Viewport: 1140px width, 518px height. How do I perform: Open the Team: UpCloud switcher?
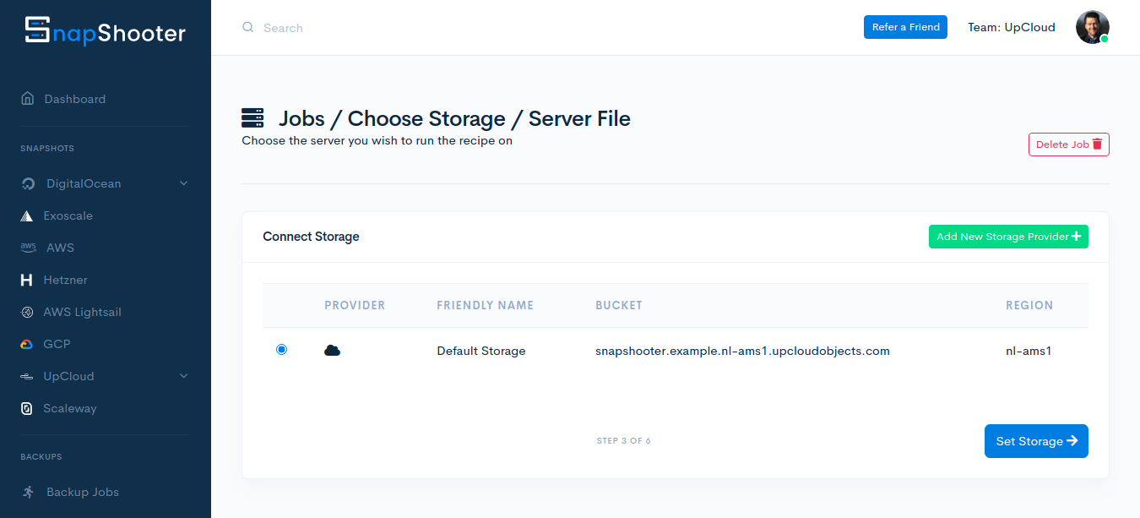pos(1011,27)
